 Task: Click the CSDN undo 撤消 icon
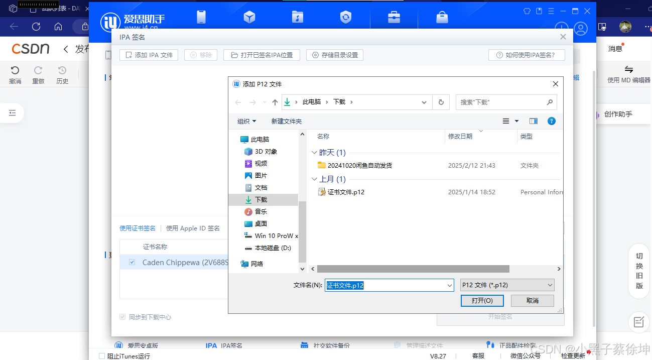15,70
